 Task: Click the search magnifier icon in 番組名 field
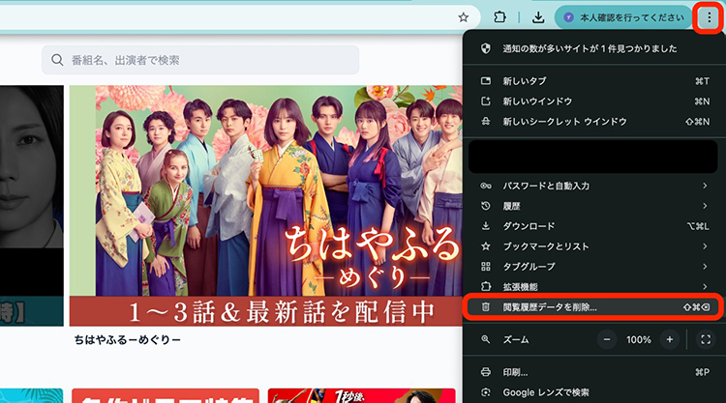57,60
